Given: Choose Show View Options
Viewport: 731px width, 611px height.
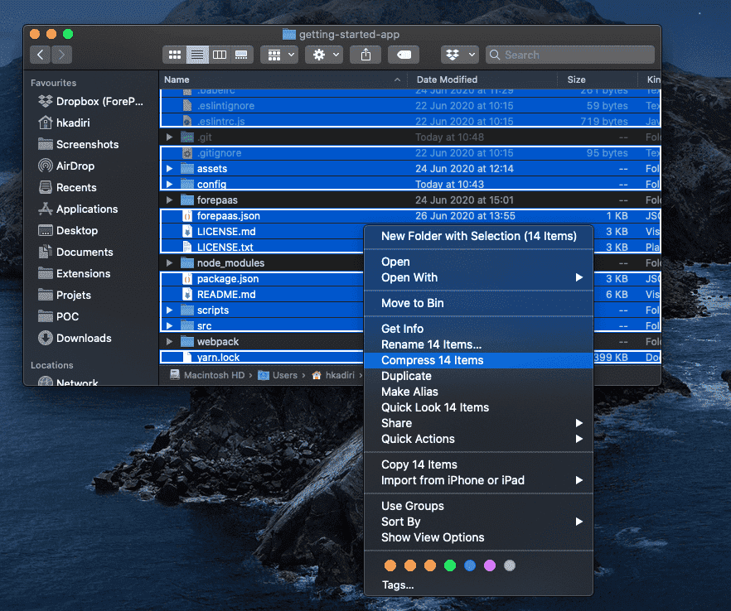Looking at the screenshot, I should (x=478, y=537).
